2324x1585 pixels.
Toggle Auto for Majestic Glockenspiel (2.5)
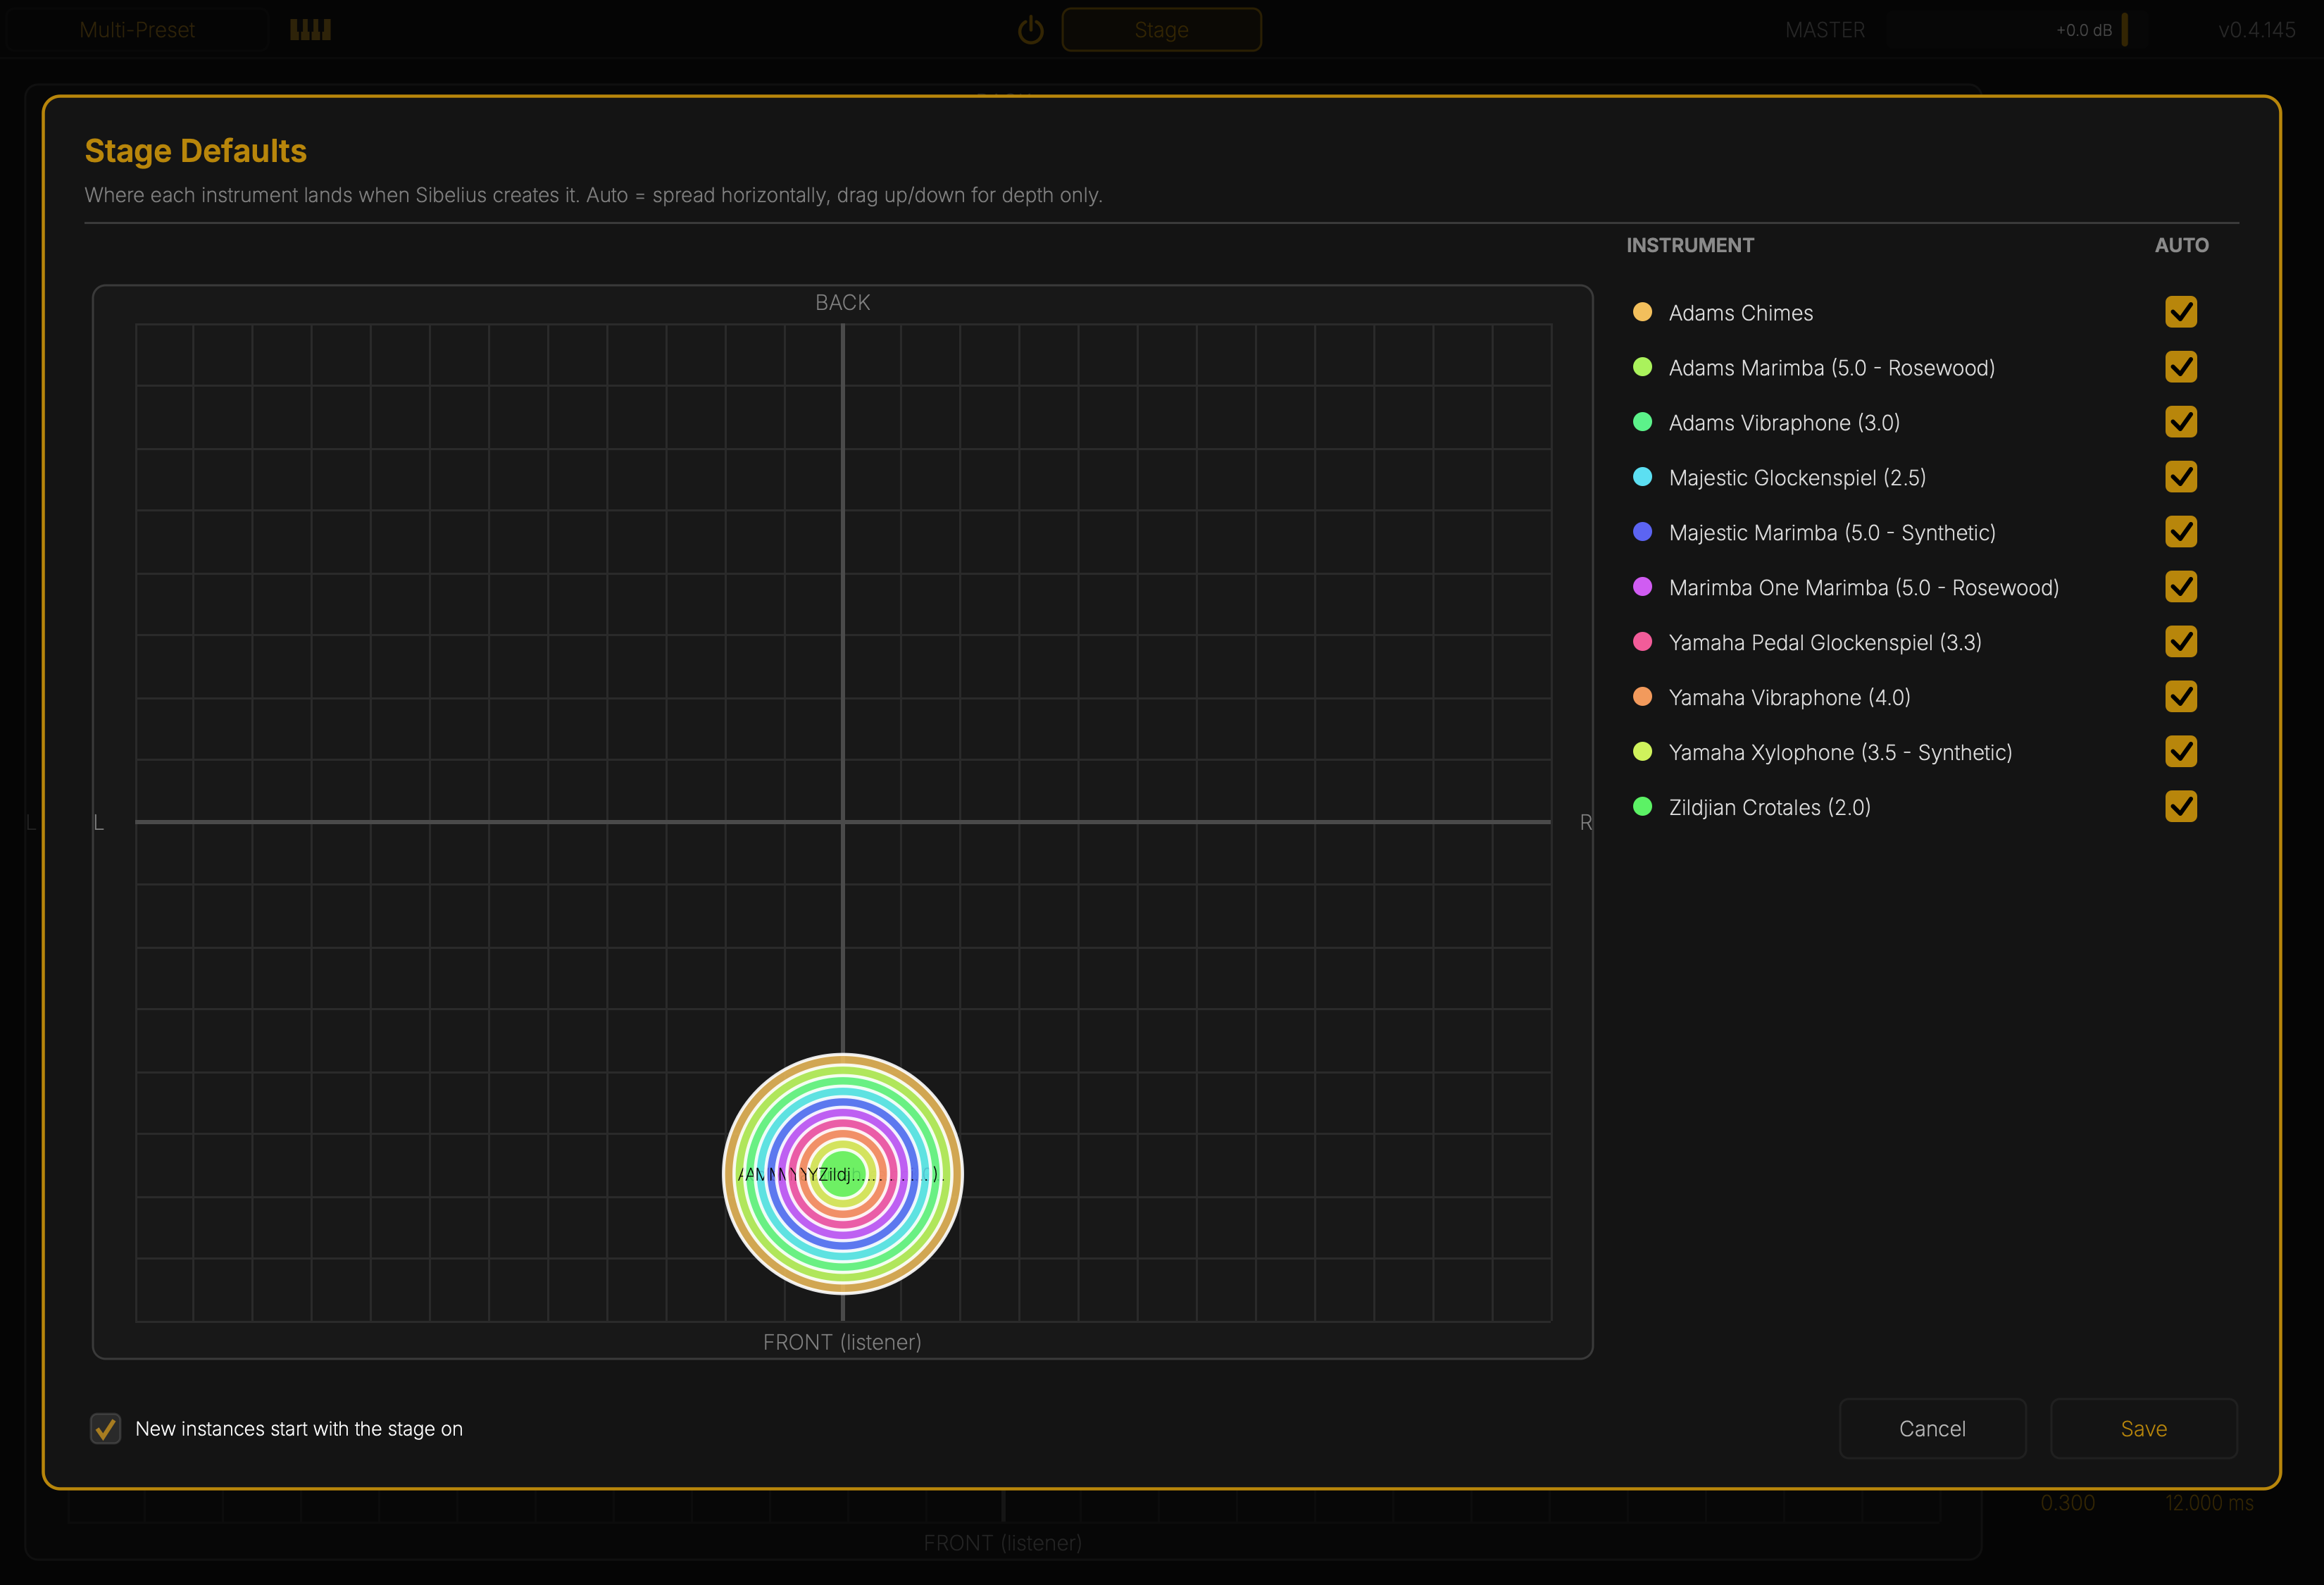[x=2181, y=477]
